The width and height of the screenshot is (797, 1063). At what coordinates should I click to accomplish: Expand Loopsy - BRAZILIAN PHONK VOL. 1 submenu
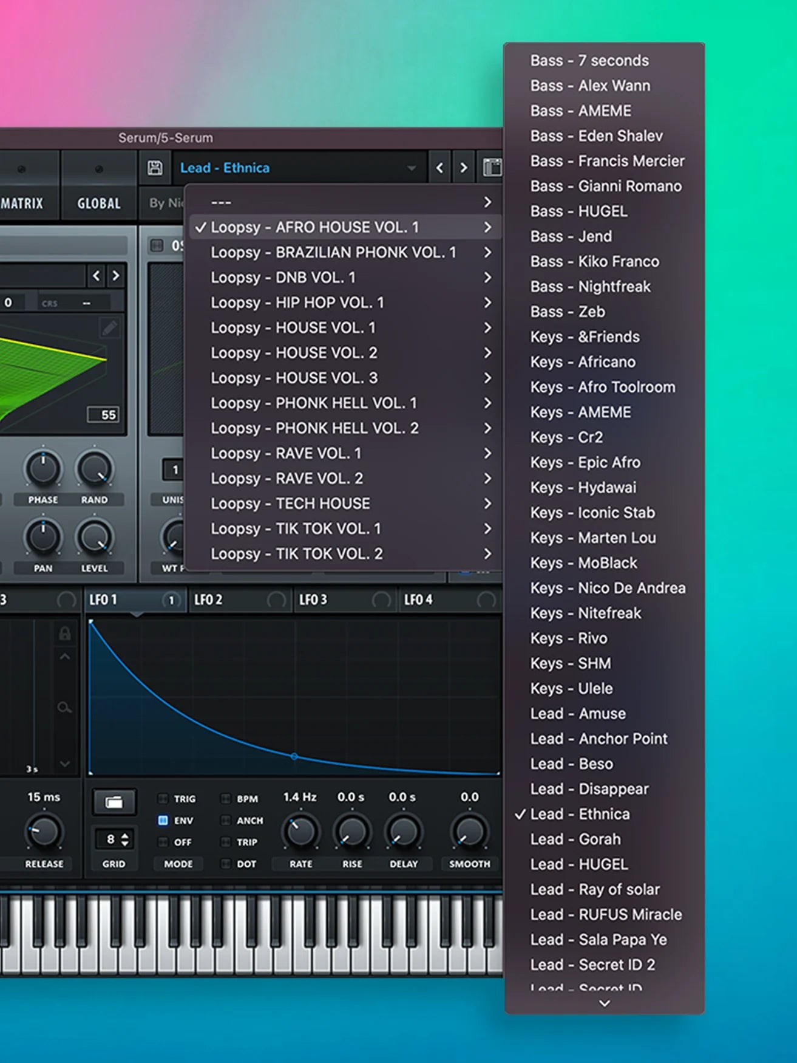(487, 252)
